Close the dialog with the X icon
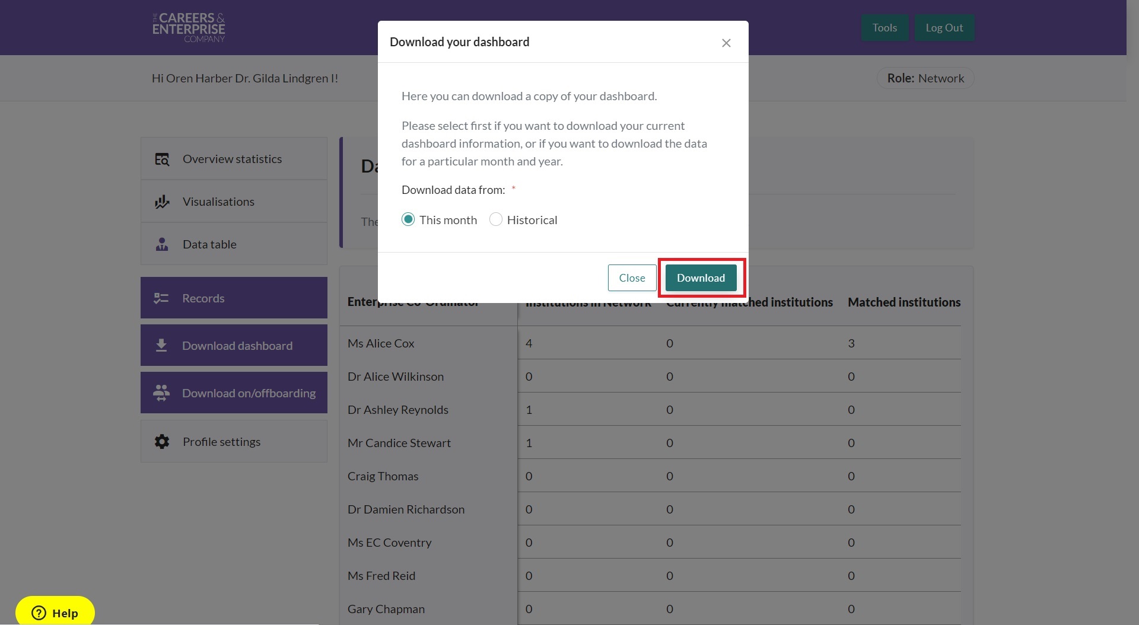Screen dimensions: 1139x625 (x=726, y=43)
